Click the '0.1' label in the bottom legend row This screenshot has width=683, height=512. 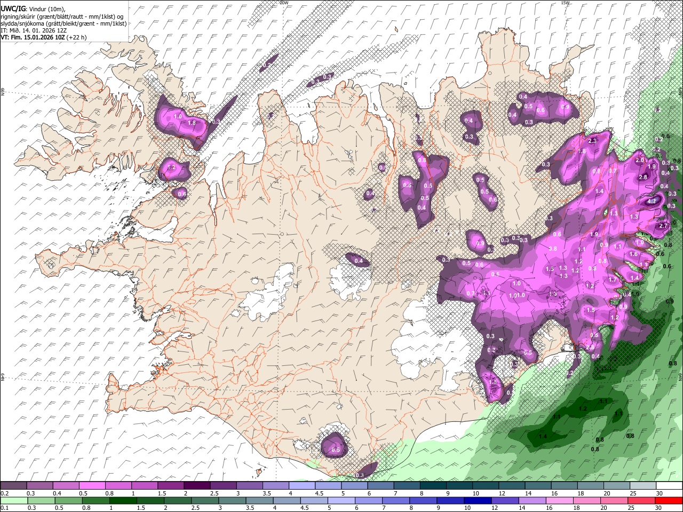[4, 508]
